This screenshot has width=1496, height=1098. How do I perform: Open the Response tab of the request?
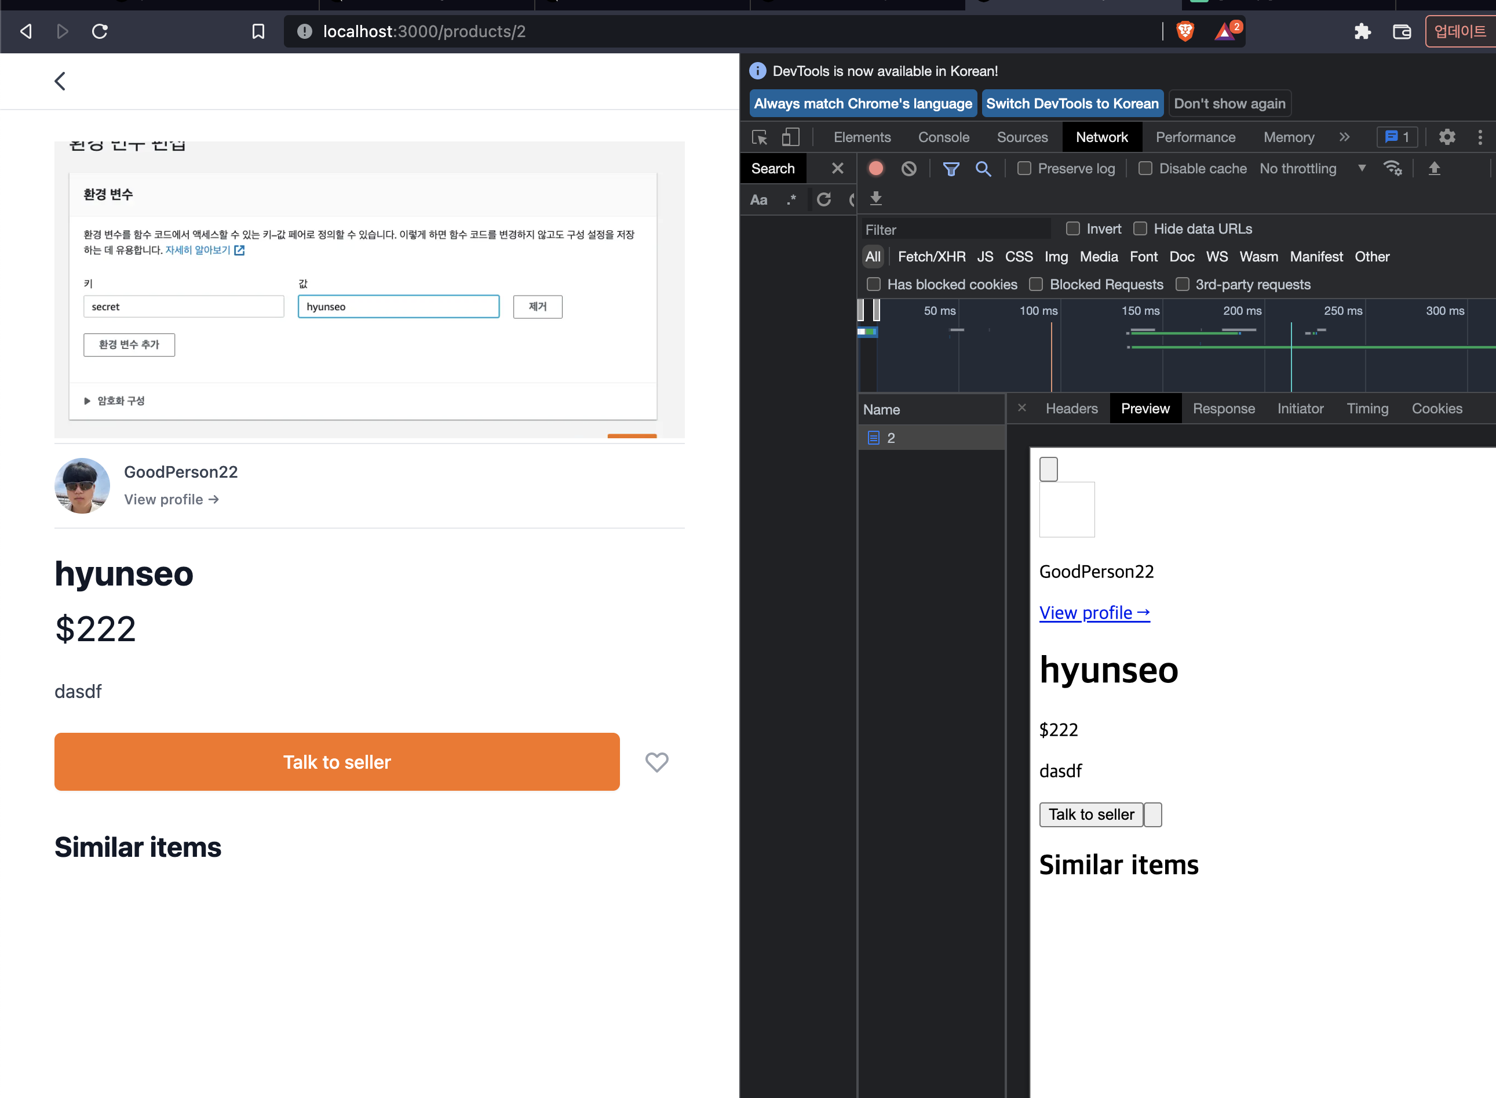pos(1223,409)
